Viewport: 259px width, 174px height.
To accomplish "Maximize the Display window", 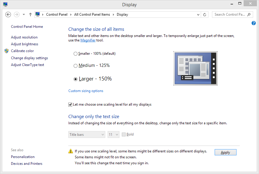I will click(x=240, y=4).
